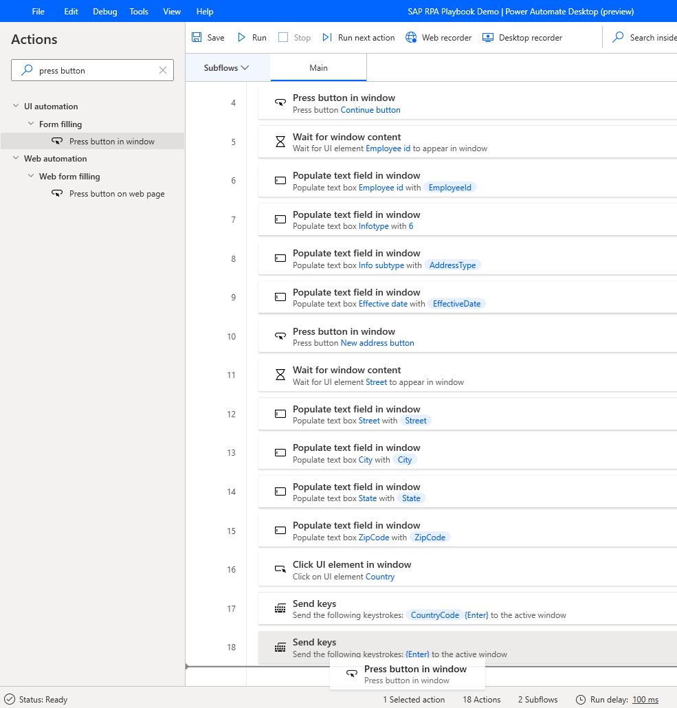This screenshot has height=708, width=677.
Task: Click the Save disk icon
Action: click(x=197, y=38)
